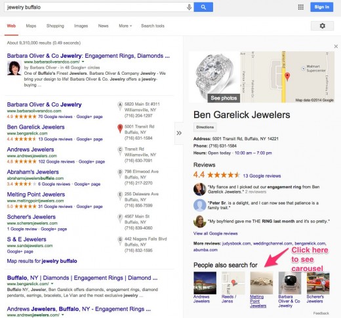Switch to the Maps tab

31,26
